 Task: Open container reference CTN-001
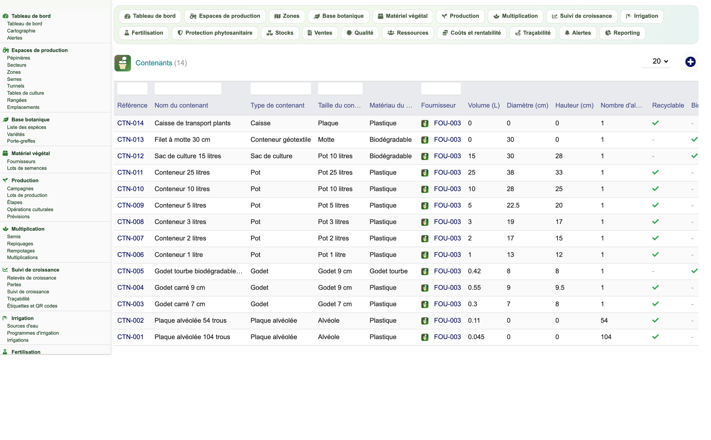click(x=130, y=337)
